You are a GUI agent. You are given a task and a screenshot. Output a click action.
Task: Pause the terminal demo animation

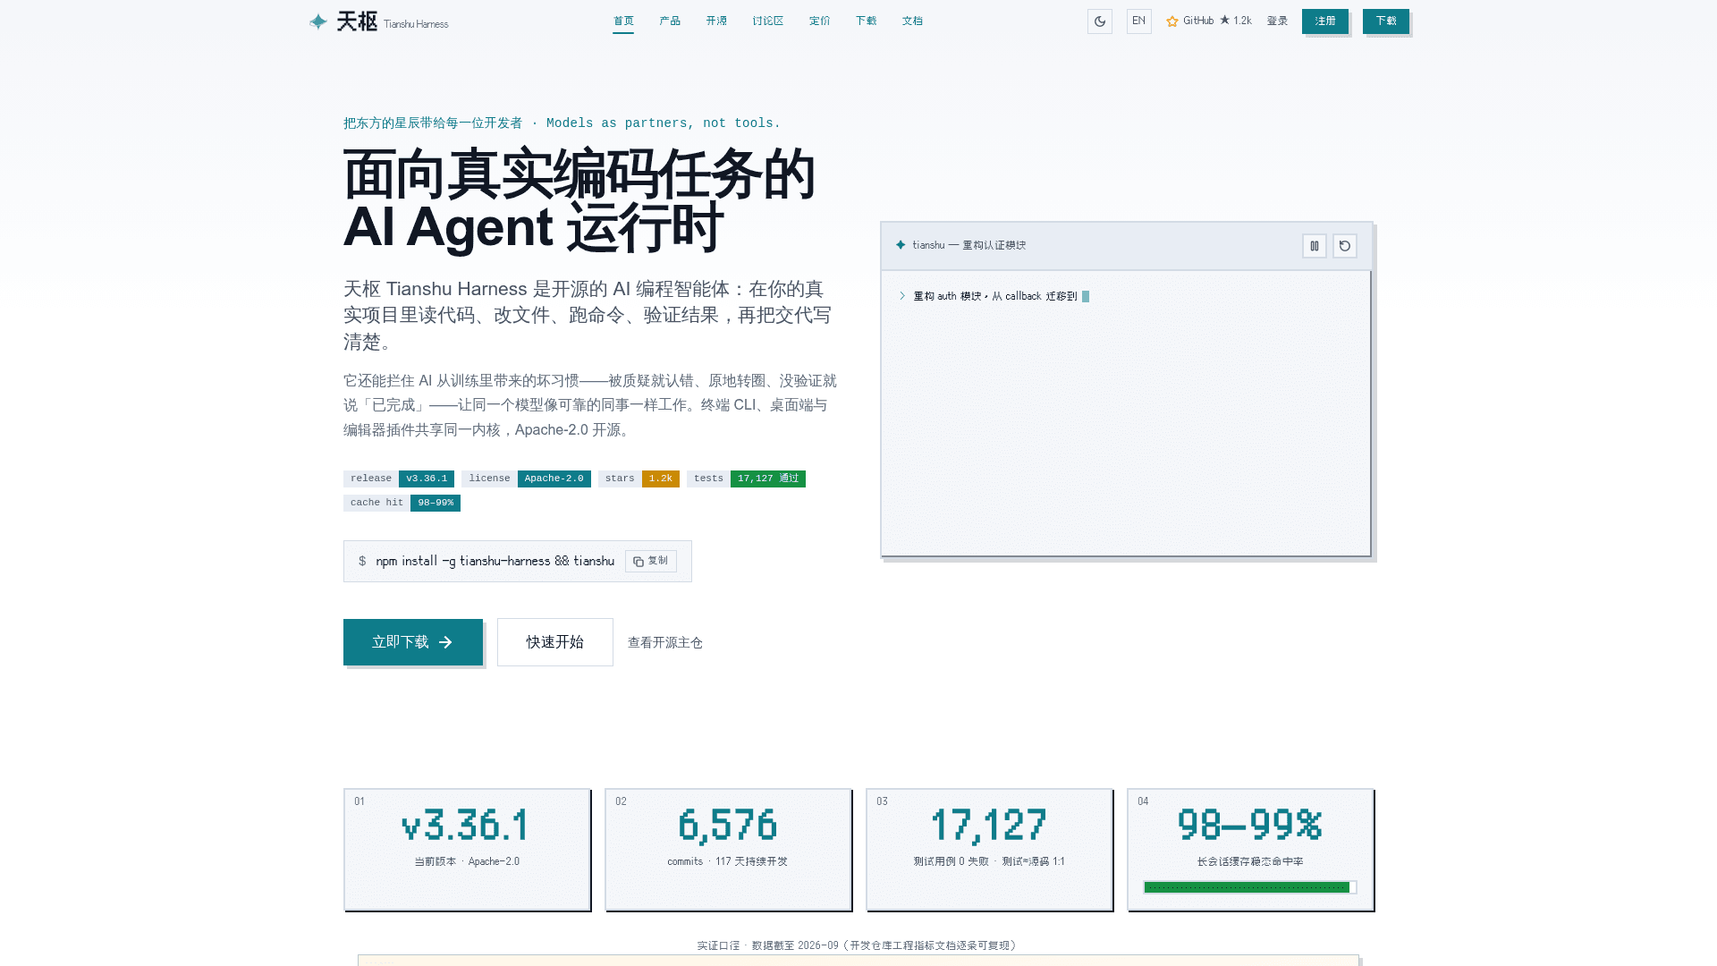[x=1315, y=246]
